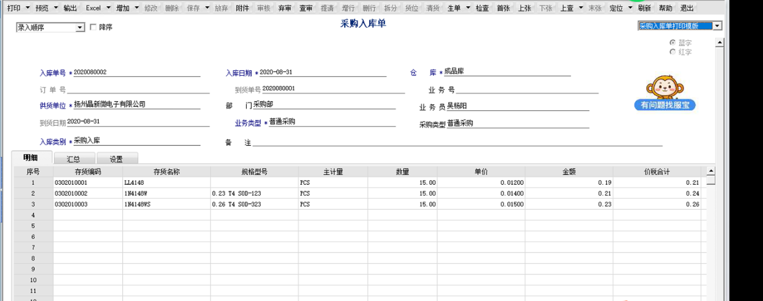Image resolution: width=763 pixels, height=301 pixels.
Task: Select item name cell 1N4148WS
Action: (x=167, y=204)
